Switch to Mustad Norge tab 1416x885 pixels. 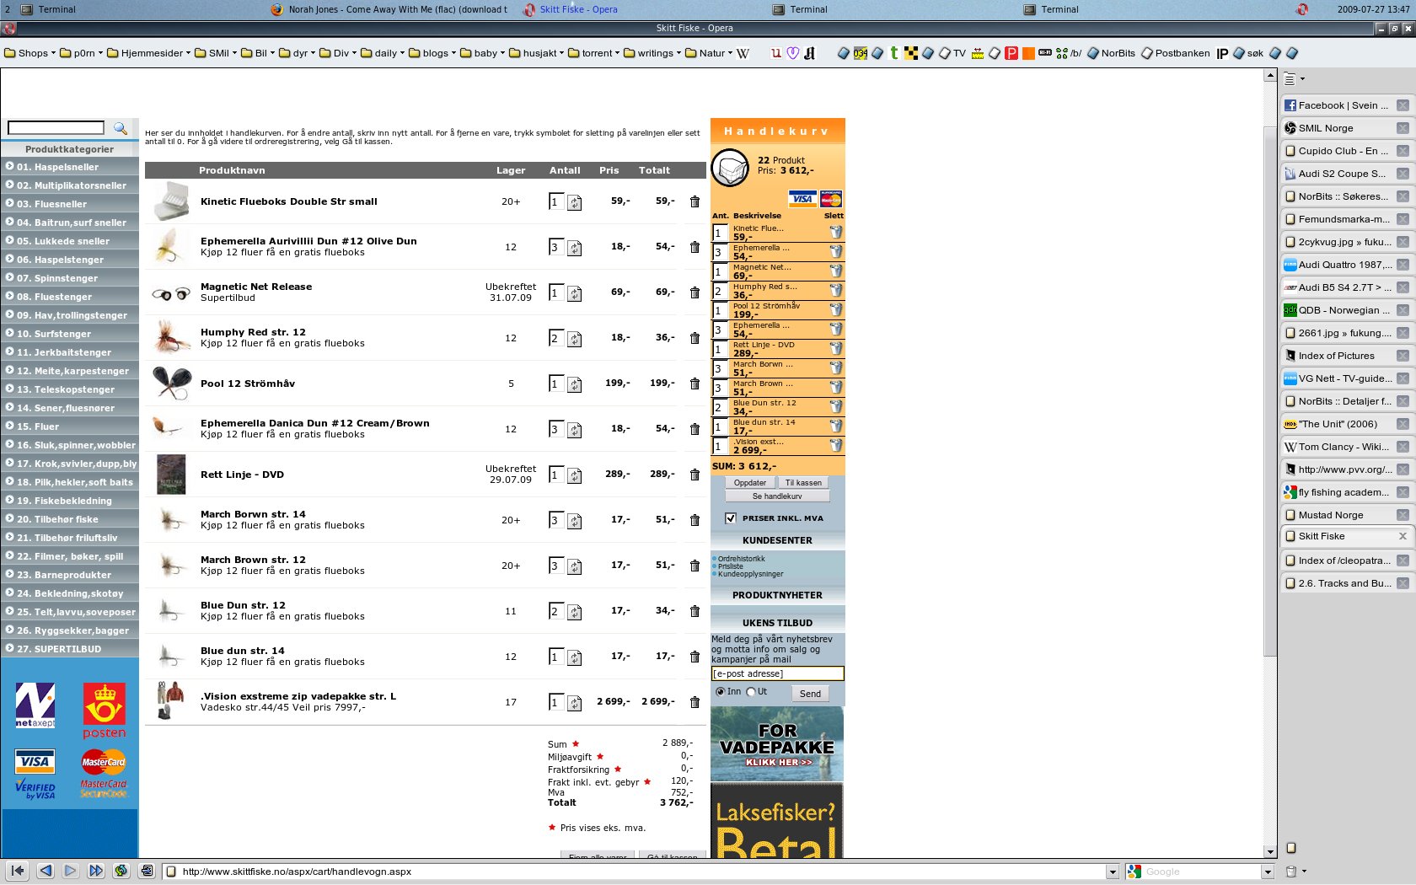(x=1346, y=515)
